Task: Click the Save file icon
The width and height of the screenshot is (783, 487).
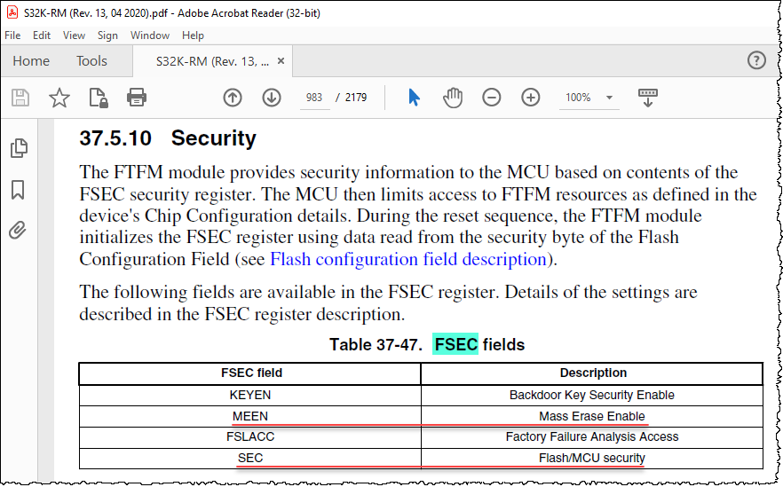Action: (x=20, y=98)
